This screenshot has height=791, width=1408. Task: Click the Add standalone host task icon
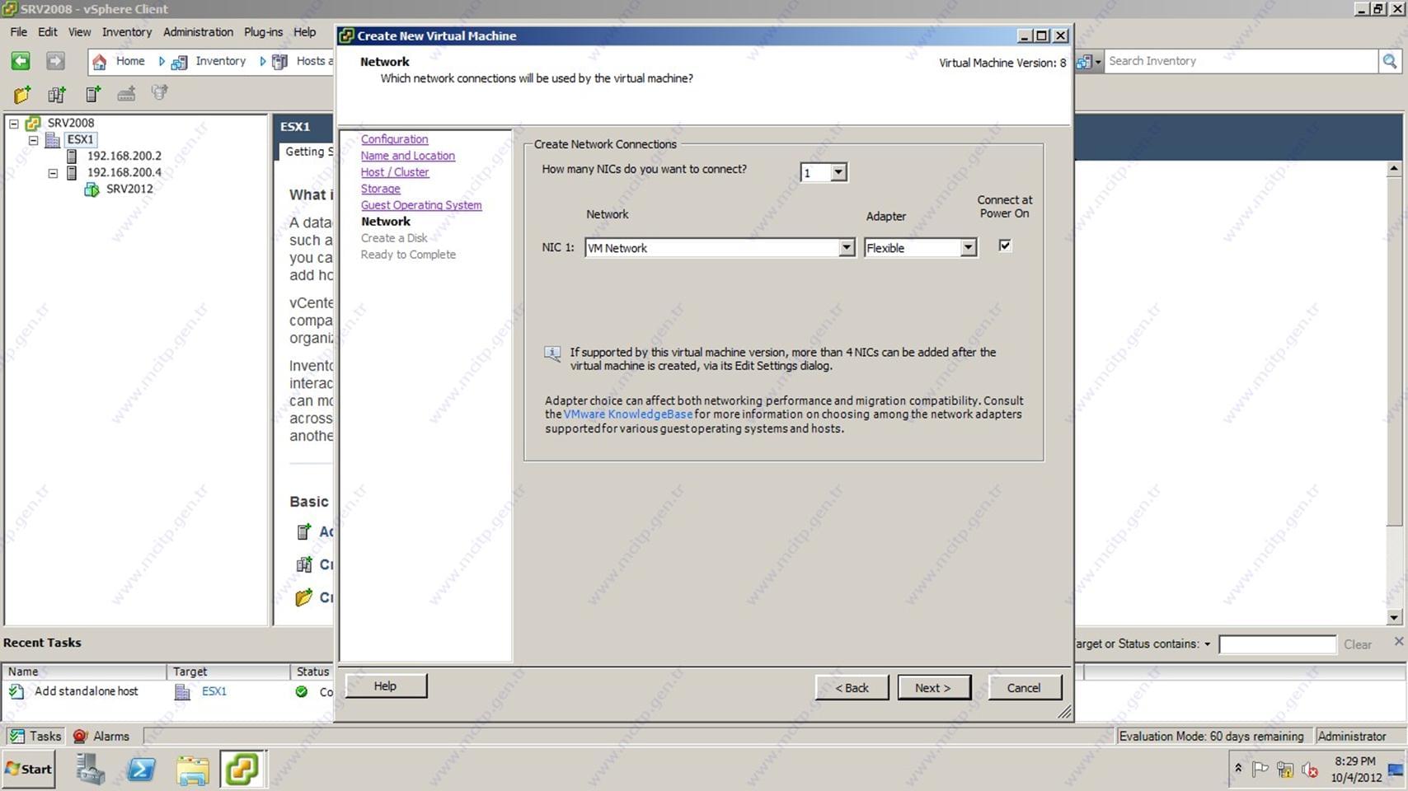(16, 691)
